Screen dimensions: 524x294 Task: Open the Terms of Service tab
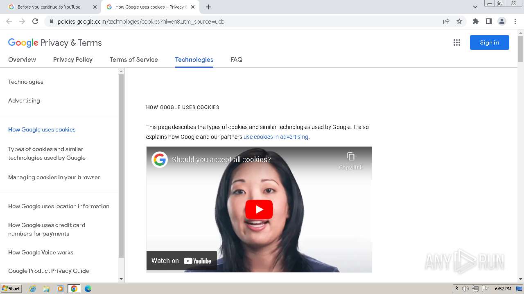(x=133, y=60)
